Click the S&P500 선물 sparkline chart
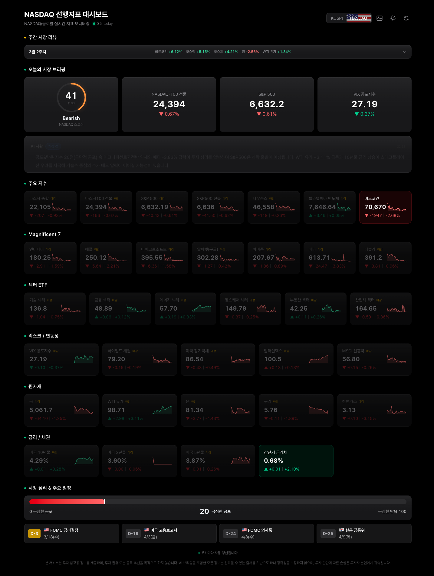 coord(229,207)
